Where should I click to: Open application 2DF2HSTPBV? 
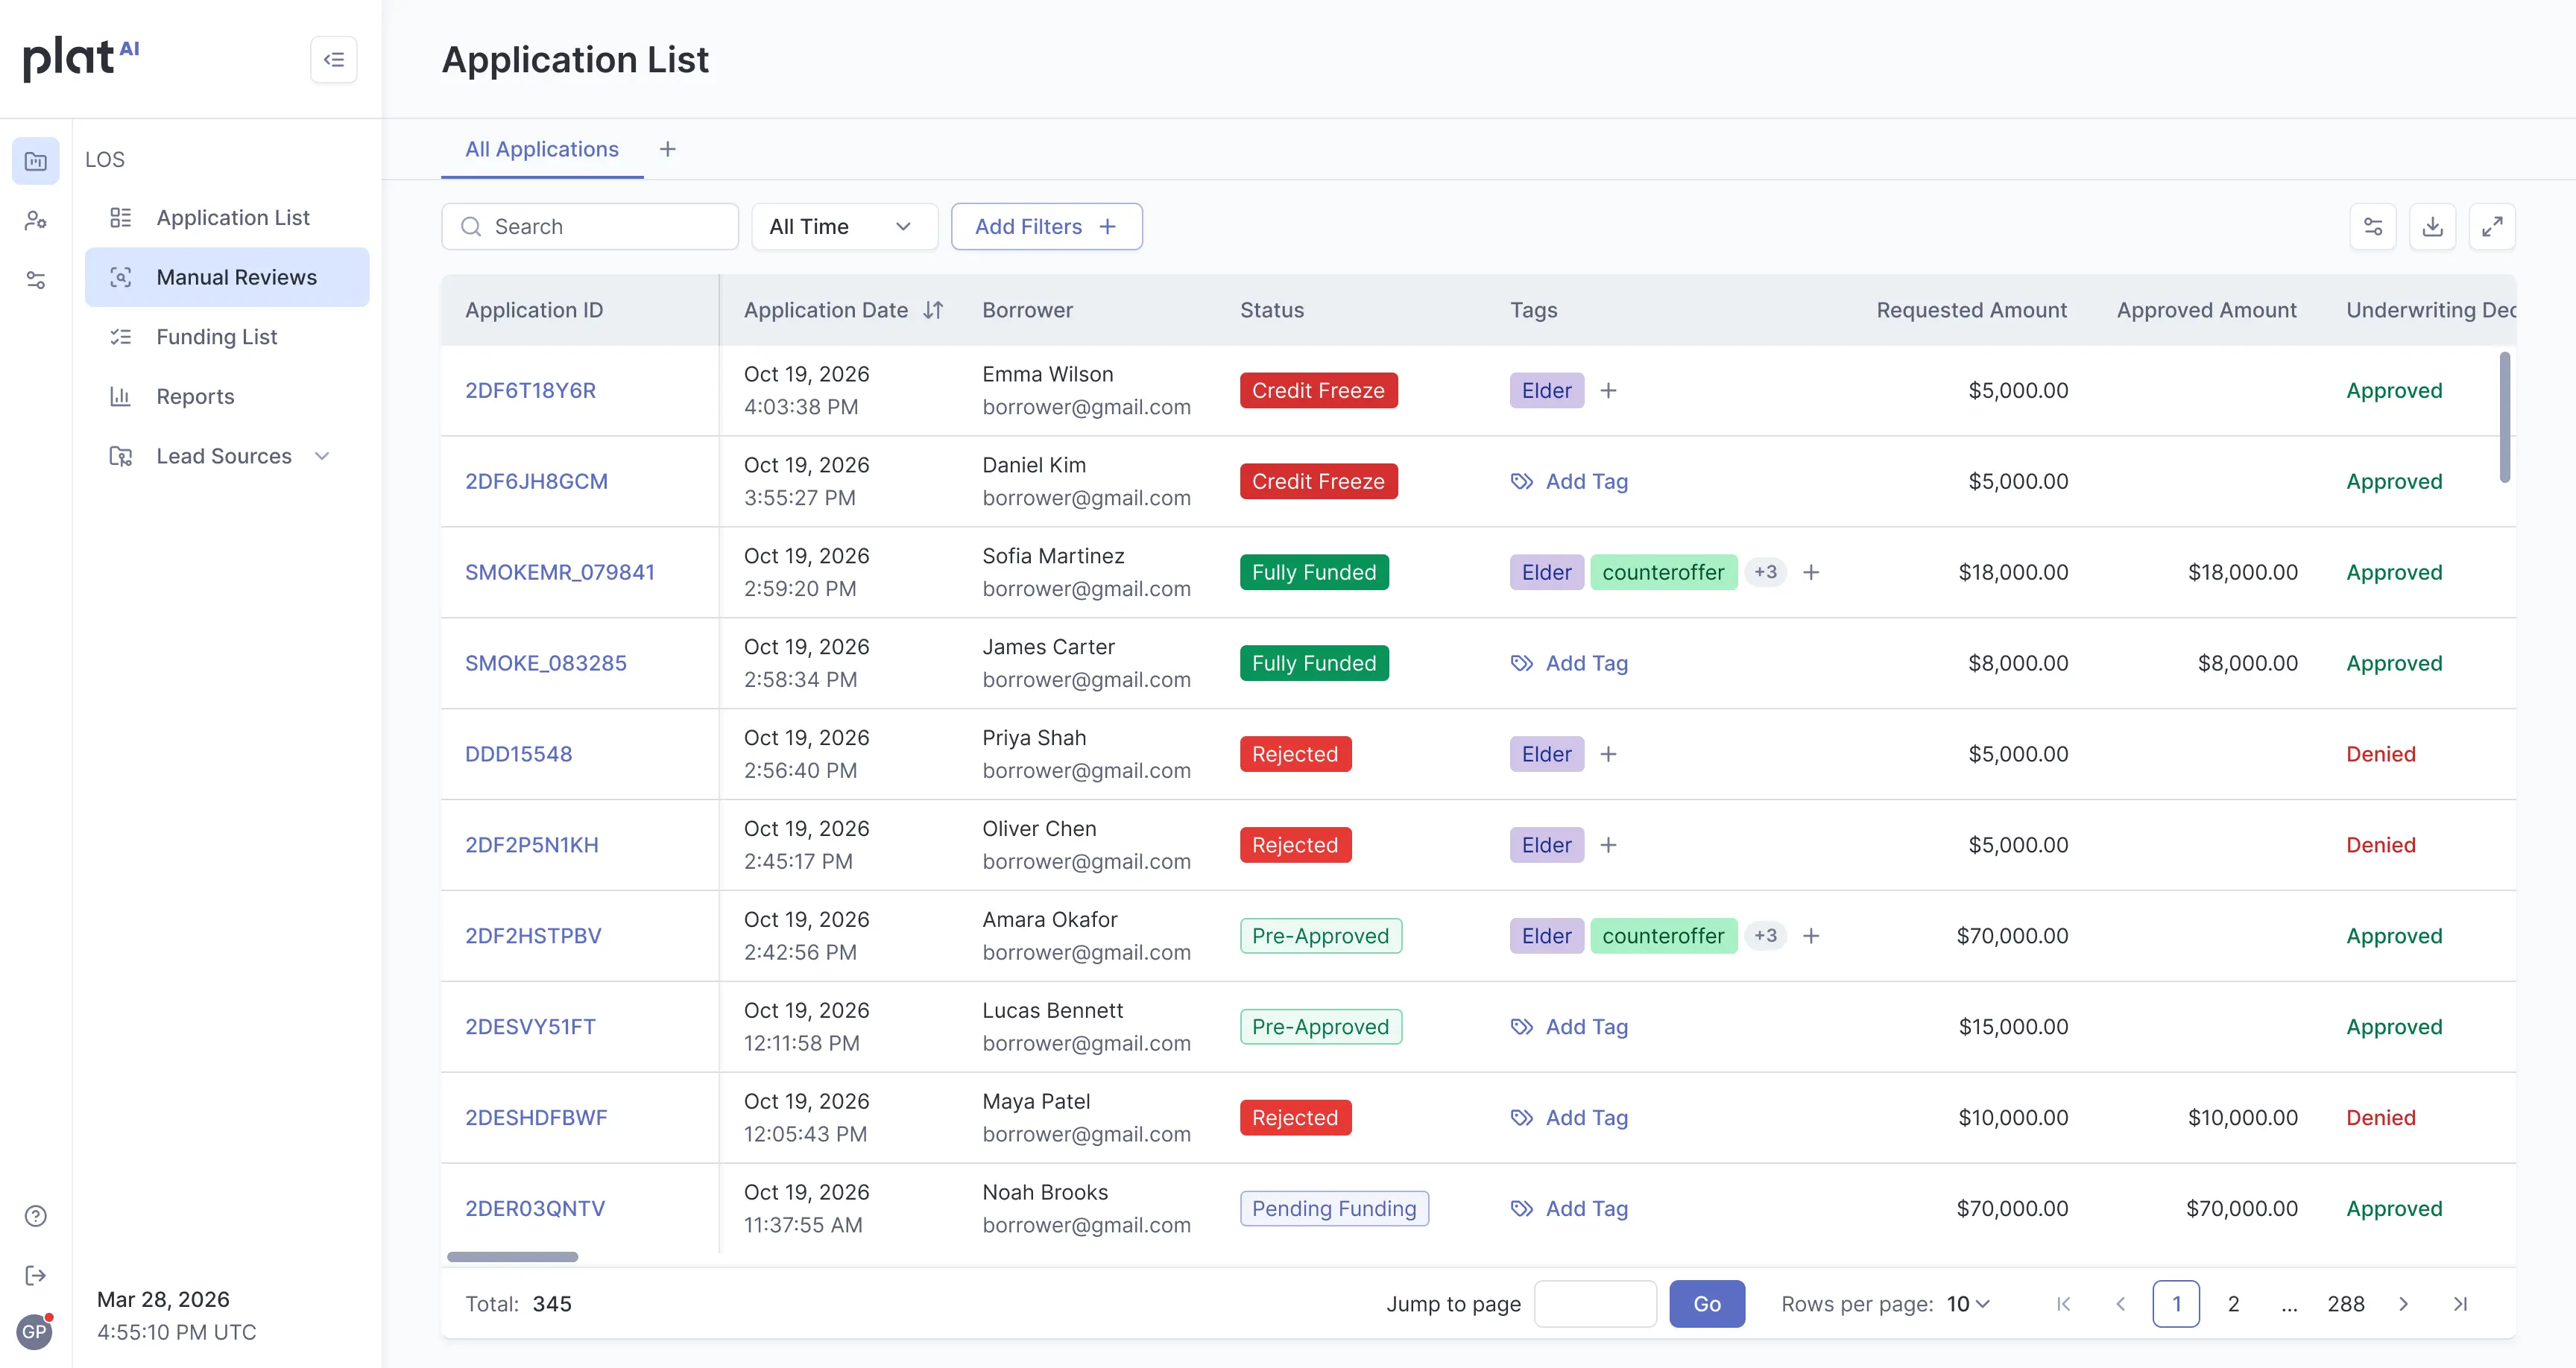(533, 936)
